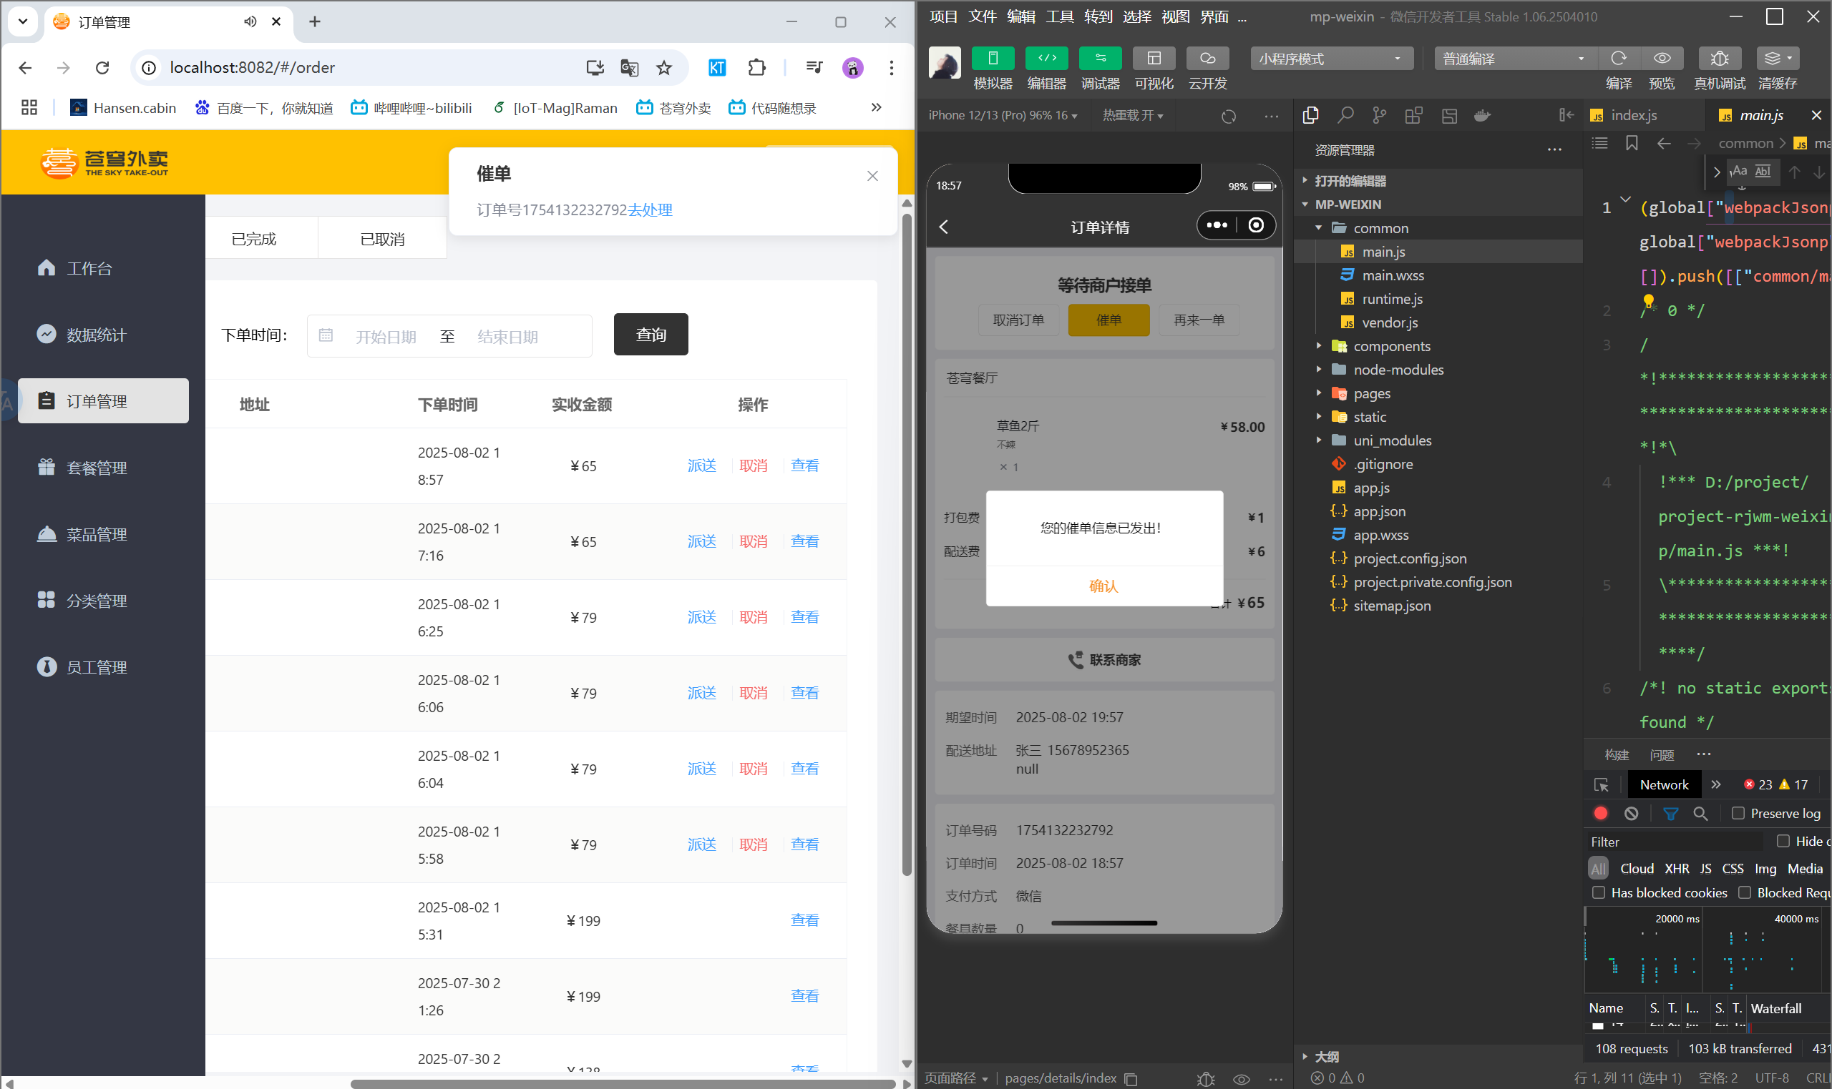Open real device debugging
This screenshot has width=1832, height=1089.
pos(1718,58)
